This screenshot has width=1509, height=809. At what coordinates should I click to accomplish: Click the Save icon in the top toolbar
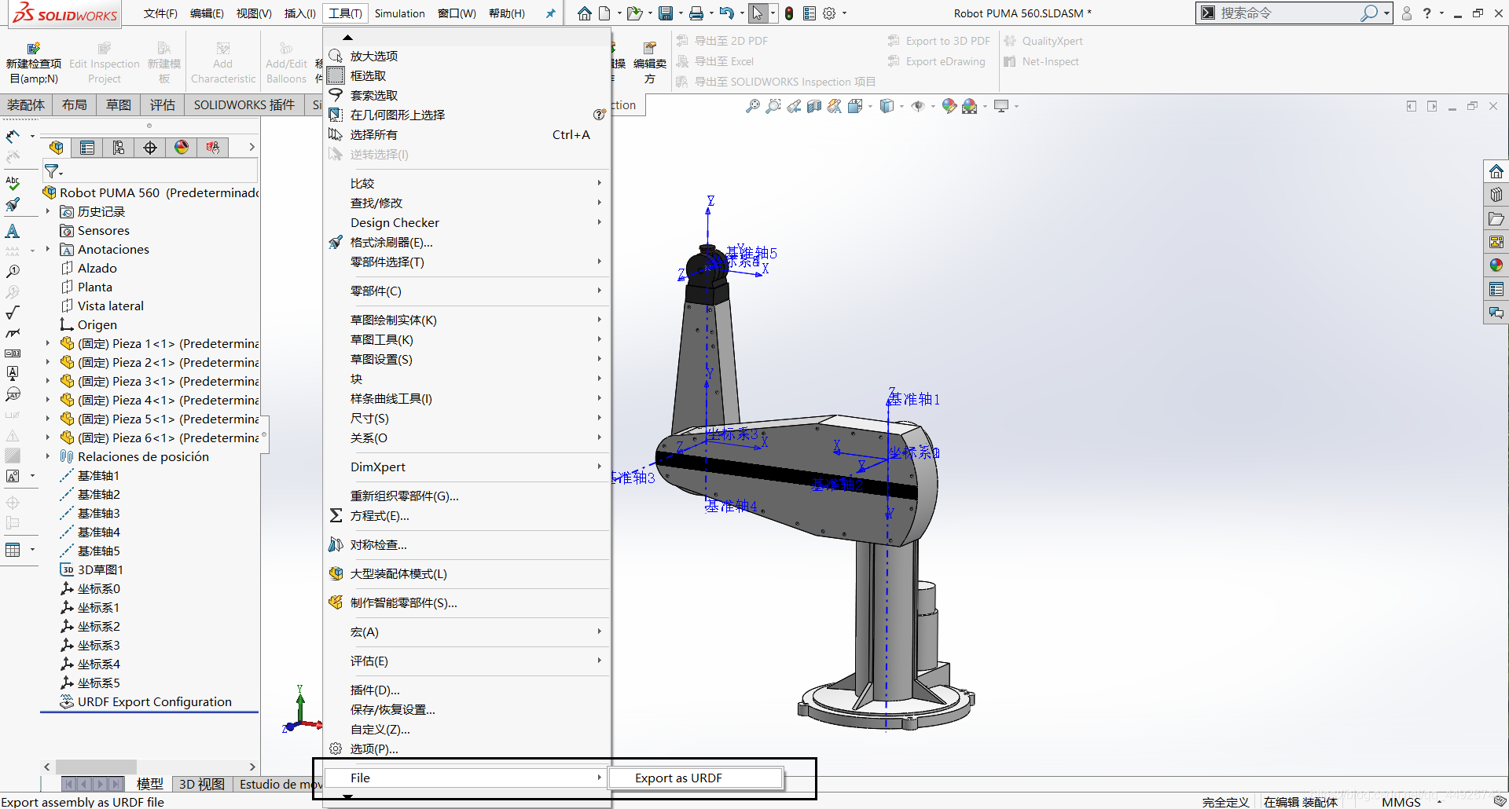tap(666, 13)
